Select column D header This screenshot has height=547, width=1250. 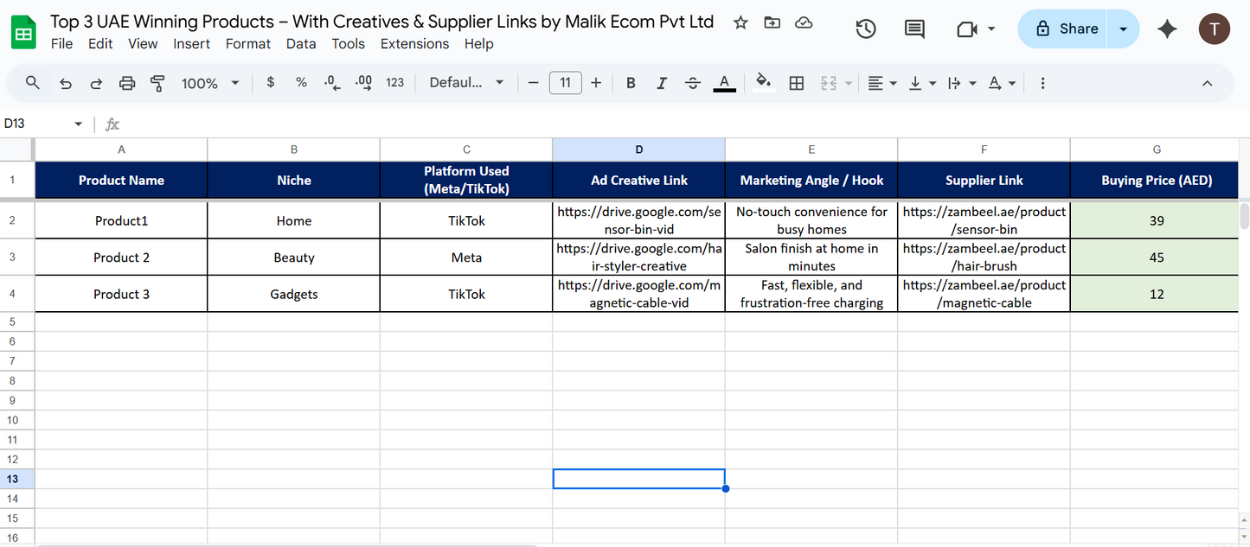[638, 149]
